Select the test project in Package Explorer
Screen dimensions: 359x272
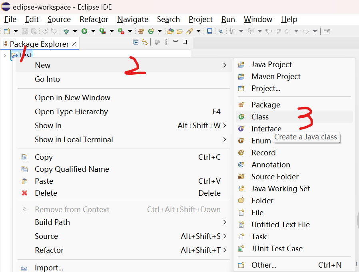point(22,55)
